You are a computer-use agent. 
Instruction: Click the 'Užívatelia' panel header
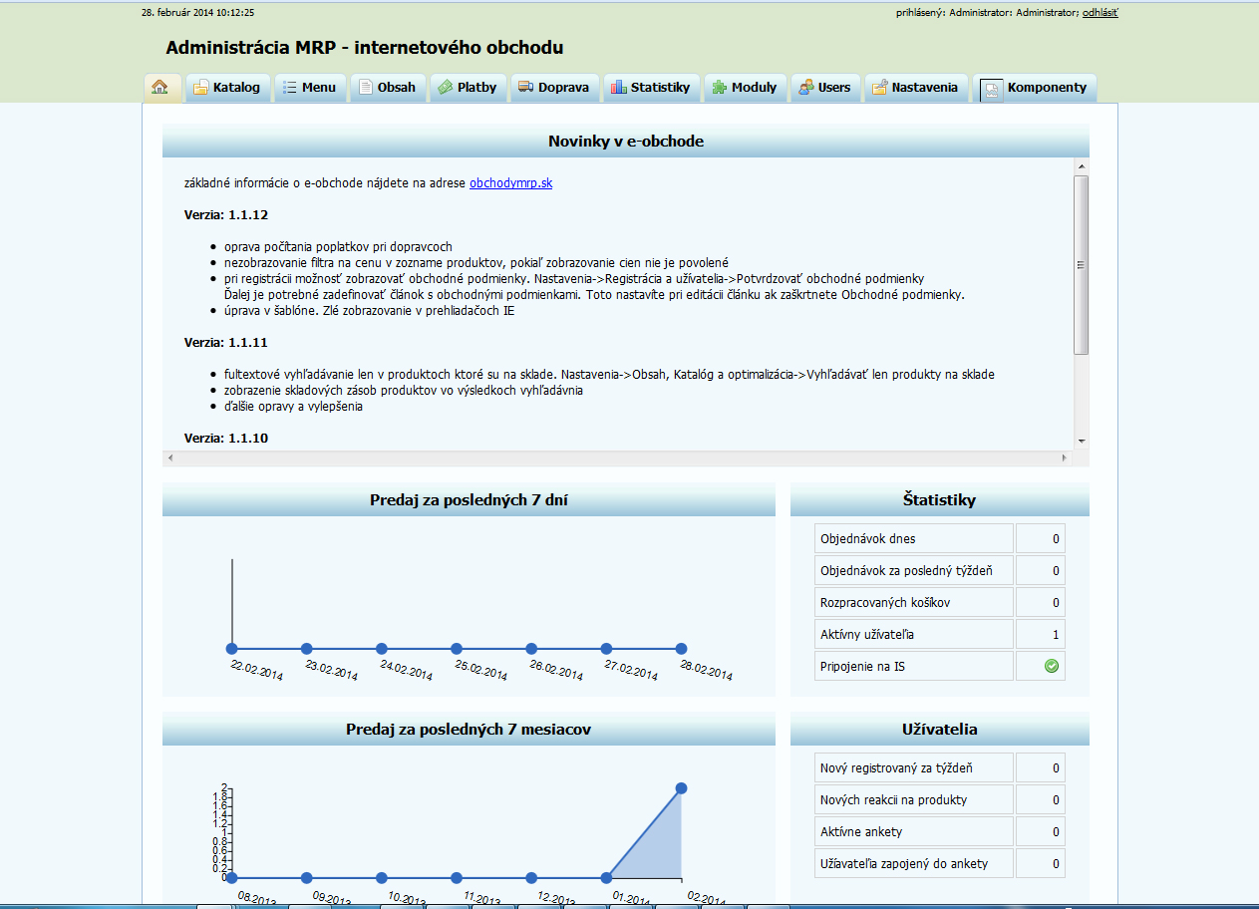[940, 730]
